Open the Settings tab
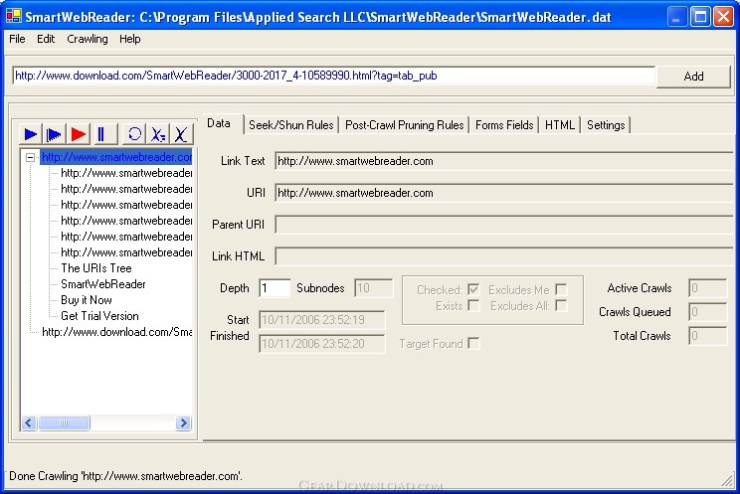Image resolution: width=740 pixels, height=494 pixels. point(606,125)
